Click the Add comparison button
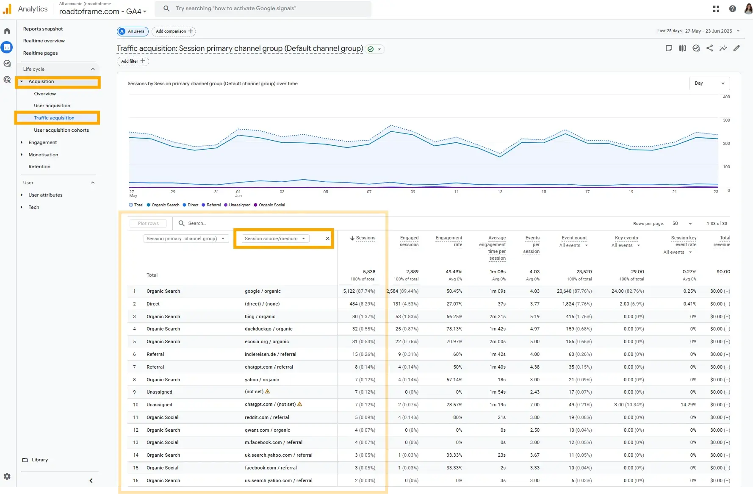This screenshot has width=753, height=494. pyautogui.click(x=173, y=31)
